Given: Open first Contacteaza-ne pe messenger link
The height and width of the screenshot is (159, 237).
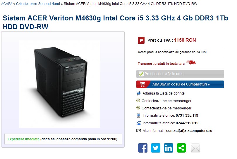Looking at the screenshot, I should click(x=166, y=101).
